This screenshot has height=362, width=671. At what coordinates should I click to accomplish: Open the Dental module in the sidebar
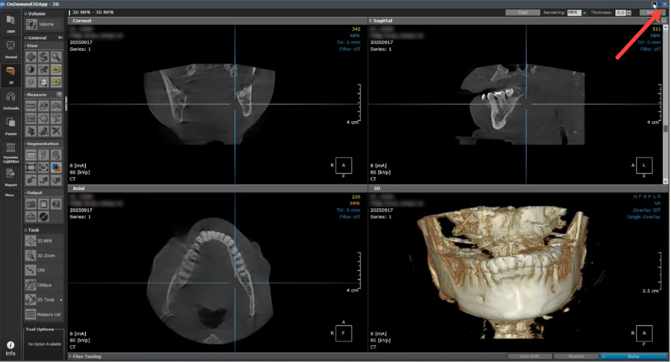click(11, 49)
